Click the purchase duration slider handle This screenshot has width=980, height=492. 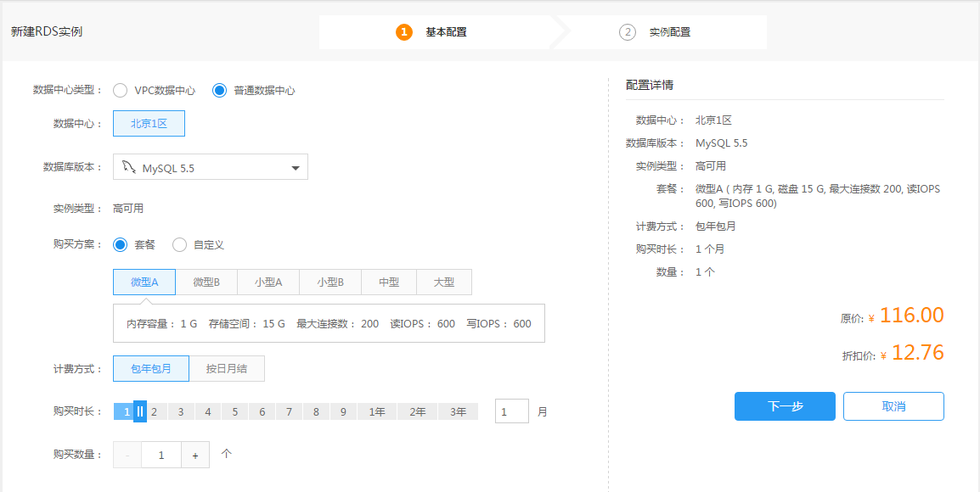pos(140,411)
